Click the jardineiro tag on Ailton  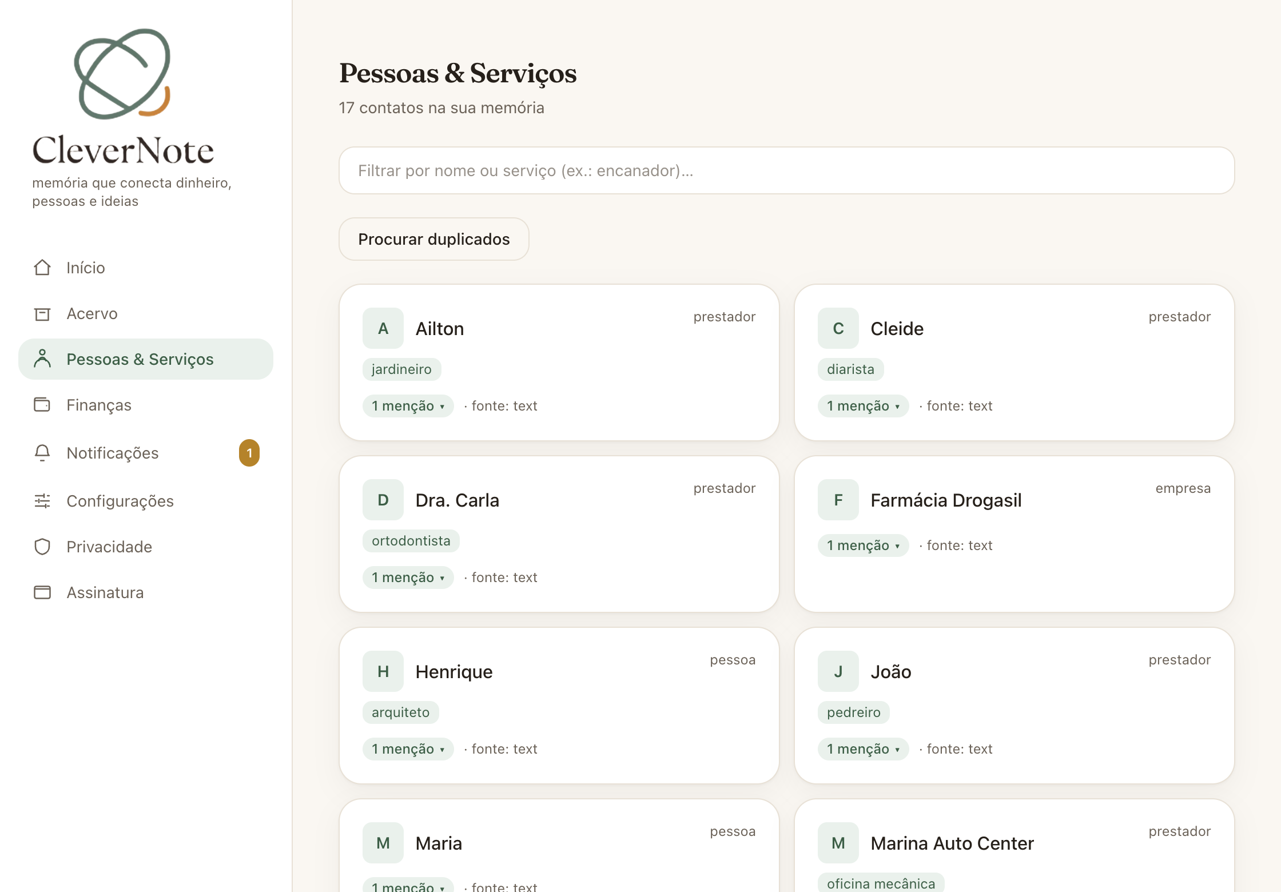click(x=402, y=369)
